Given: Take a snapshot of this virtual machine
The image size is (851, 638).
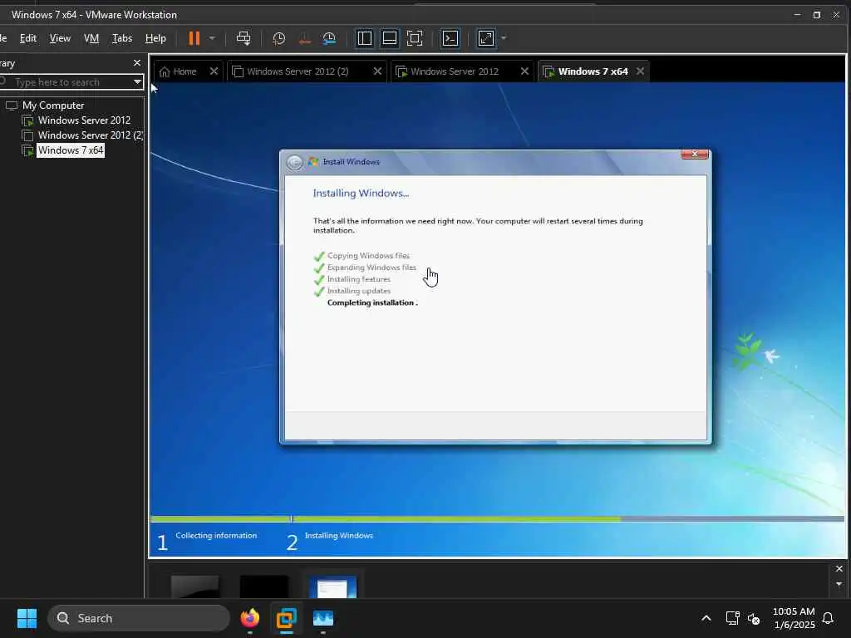Looking at the screenshot, I should pyautogui.click(x=278, y=38).
